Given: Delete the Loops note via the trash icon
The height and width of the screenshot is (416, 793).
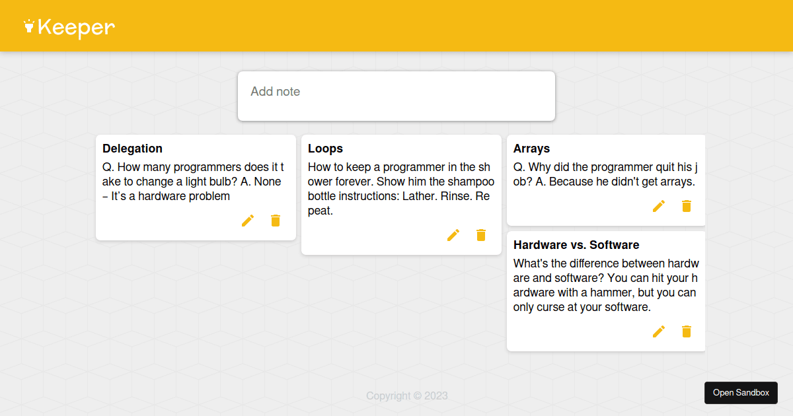Looking at the screenshot, I should (480, 235).
